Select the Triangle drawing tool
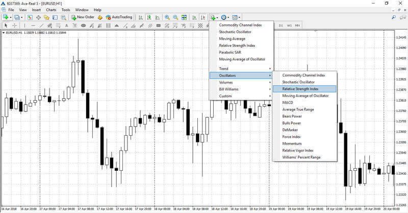The height and width of the screenshot is (213, 408). 117,25
